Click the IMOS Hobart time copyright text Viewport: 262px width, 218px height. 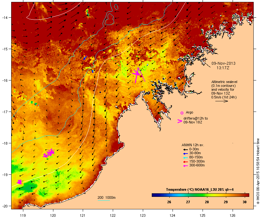click(258, 171)
